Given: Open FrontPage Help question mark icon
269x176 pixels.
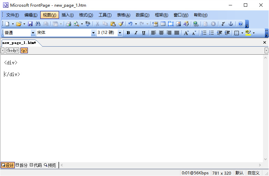Looking at the screenshot, I should 240,24.
